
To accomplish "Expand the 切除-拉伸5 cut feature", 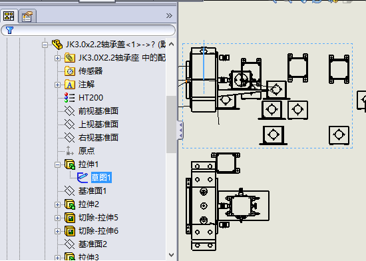I will tap(57, 218).
